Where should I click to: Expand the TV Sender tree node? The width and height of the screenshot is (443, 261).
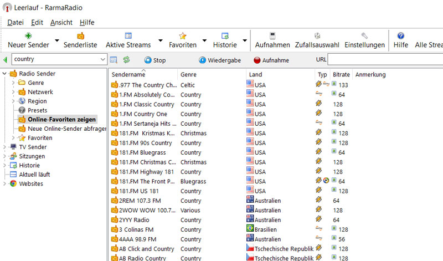4,147
